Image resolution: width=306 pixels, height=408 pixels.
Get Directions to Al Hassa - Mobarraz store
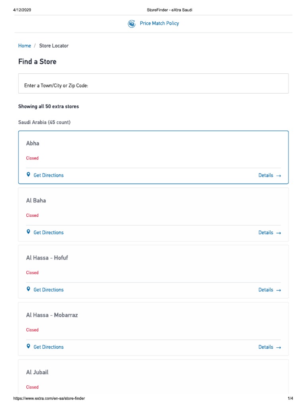pyautogui.click(x=48, y=347)
